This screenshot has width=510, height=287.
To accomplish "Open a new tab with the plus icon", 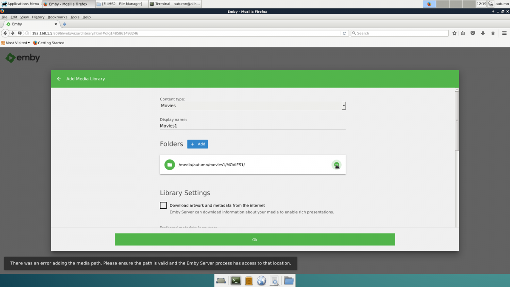I will point(65,24).
